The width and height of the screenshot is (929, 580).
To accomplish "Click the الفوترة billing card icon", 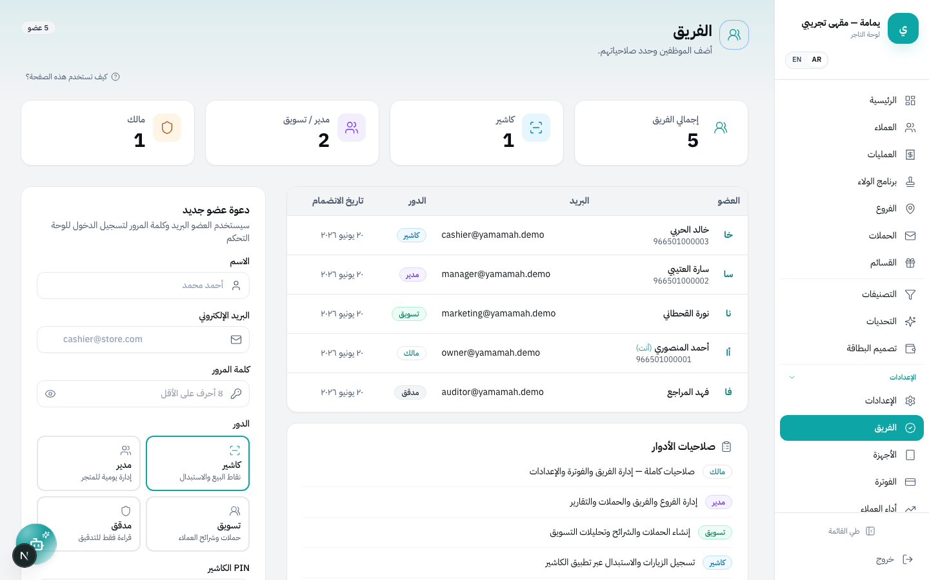I will tap(910, 482).
